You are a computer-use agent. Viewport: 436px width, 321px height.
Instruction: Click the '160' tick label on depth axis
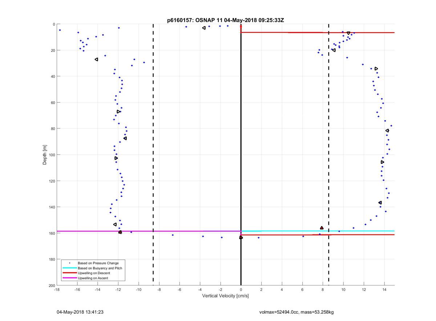coord(51,233)
